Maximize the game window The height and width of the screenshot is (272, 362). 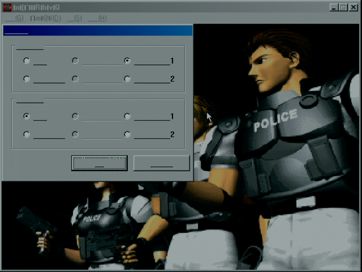pyautogui.click(x=343, y=7)
